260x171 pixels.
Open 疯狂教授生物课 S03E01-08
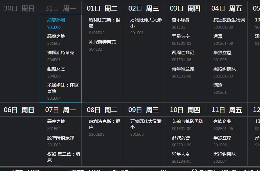(229, 20)
